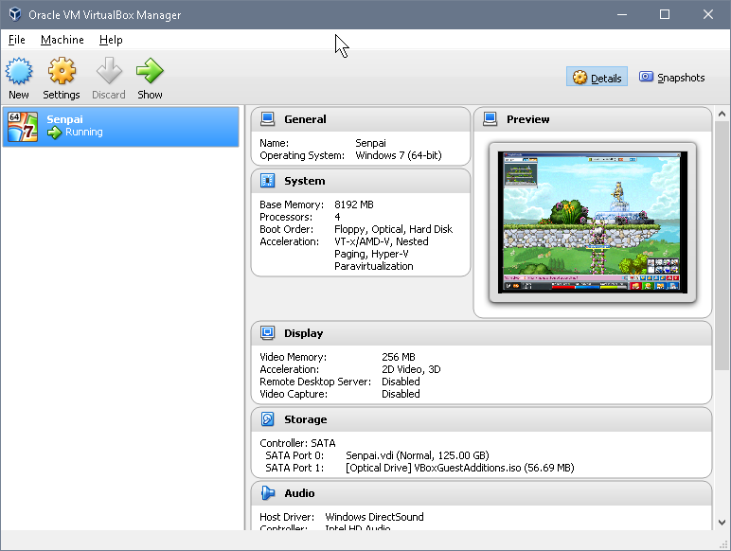731x551 pixels.
Task: Click the VM preview thumbnail image
Action: (593, 222)
